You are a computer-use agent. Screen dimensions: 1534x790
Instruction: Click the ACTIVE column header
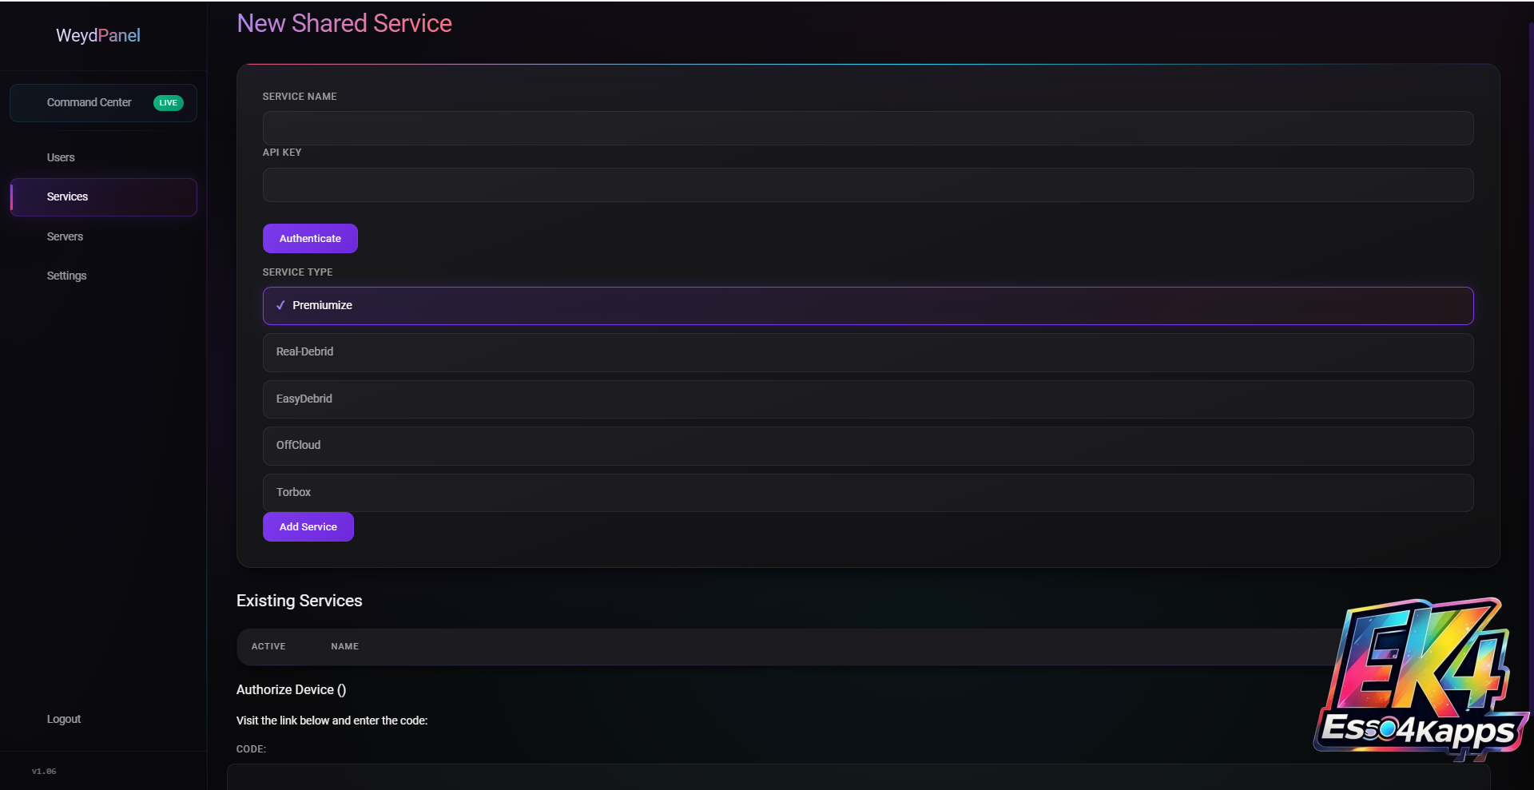(x=268, y=646)
